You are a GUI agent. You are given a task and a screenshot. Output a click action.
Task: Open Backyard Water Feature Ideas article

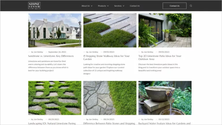tap(164, 123)
